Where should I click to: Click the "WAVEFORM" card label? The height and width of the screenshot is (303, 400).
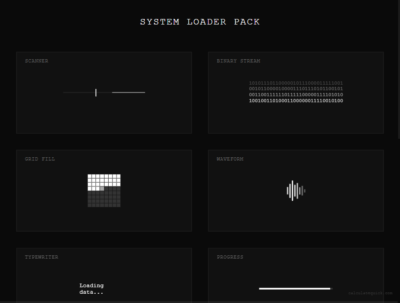pyautogui.click(x=230, y=159)
